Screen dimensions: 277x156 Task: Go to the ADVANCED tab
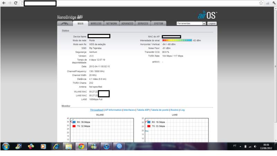click(127, 24)
